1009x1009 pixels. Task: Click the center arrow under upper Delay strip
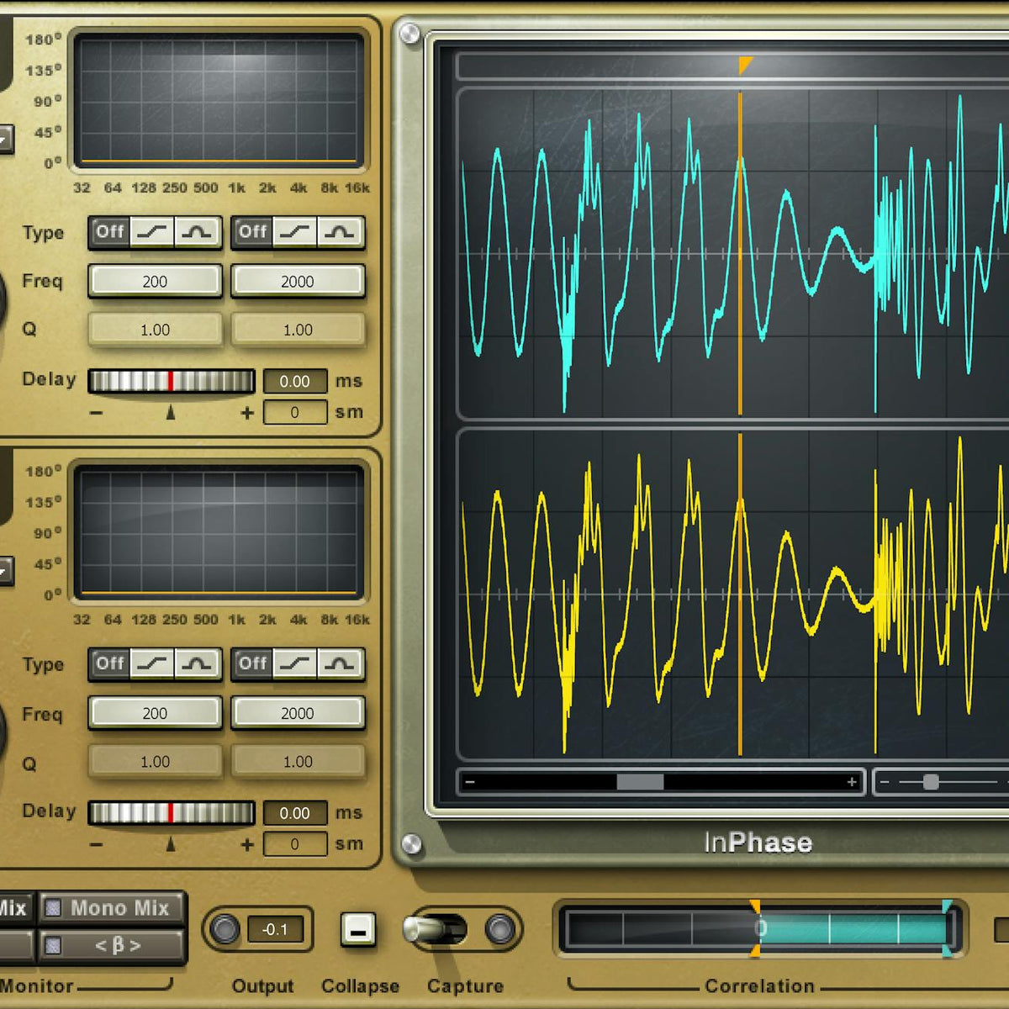[x=171, y=412]
